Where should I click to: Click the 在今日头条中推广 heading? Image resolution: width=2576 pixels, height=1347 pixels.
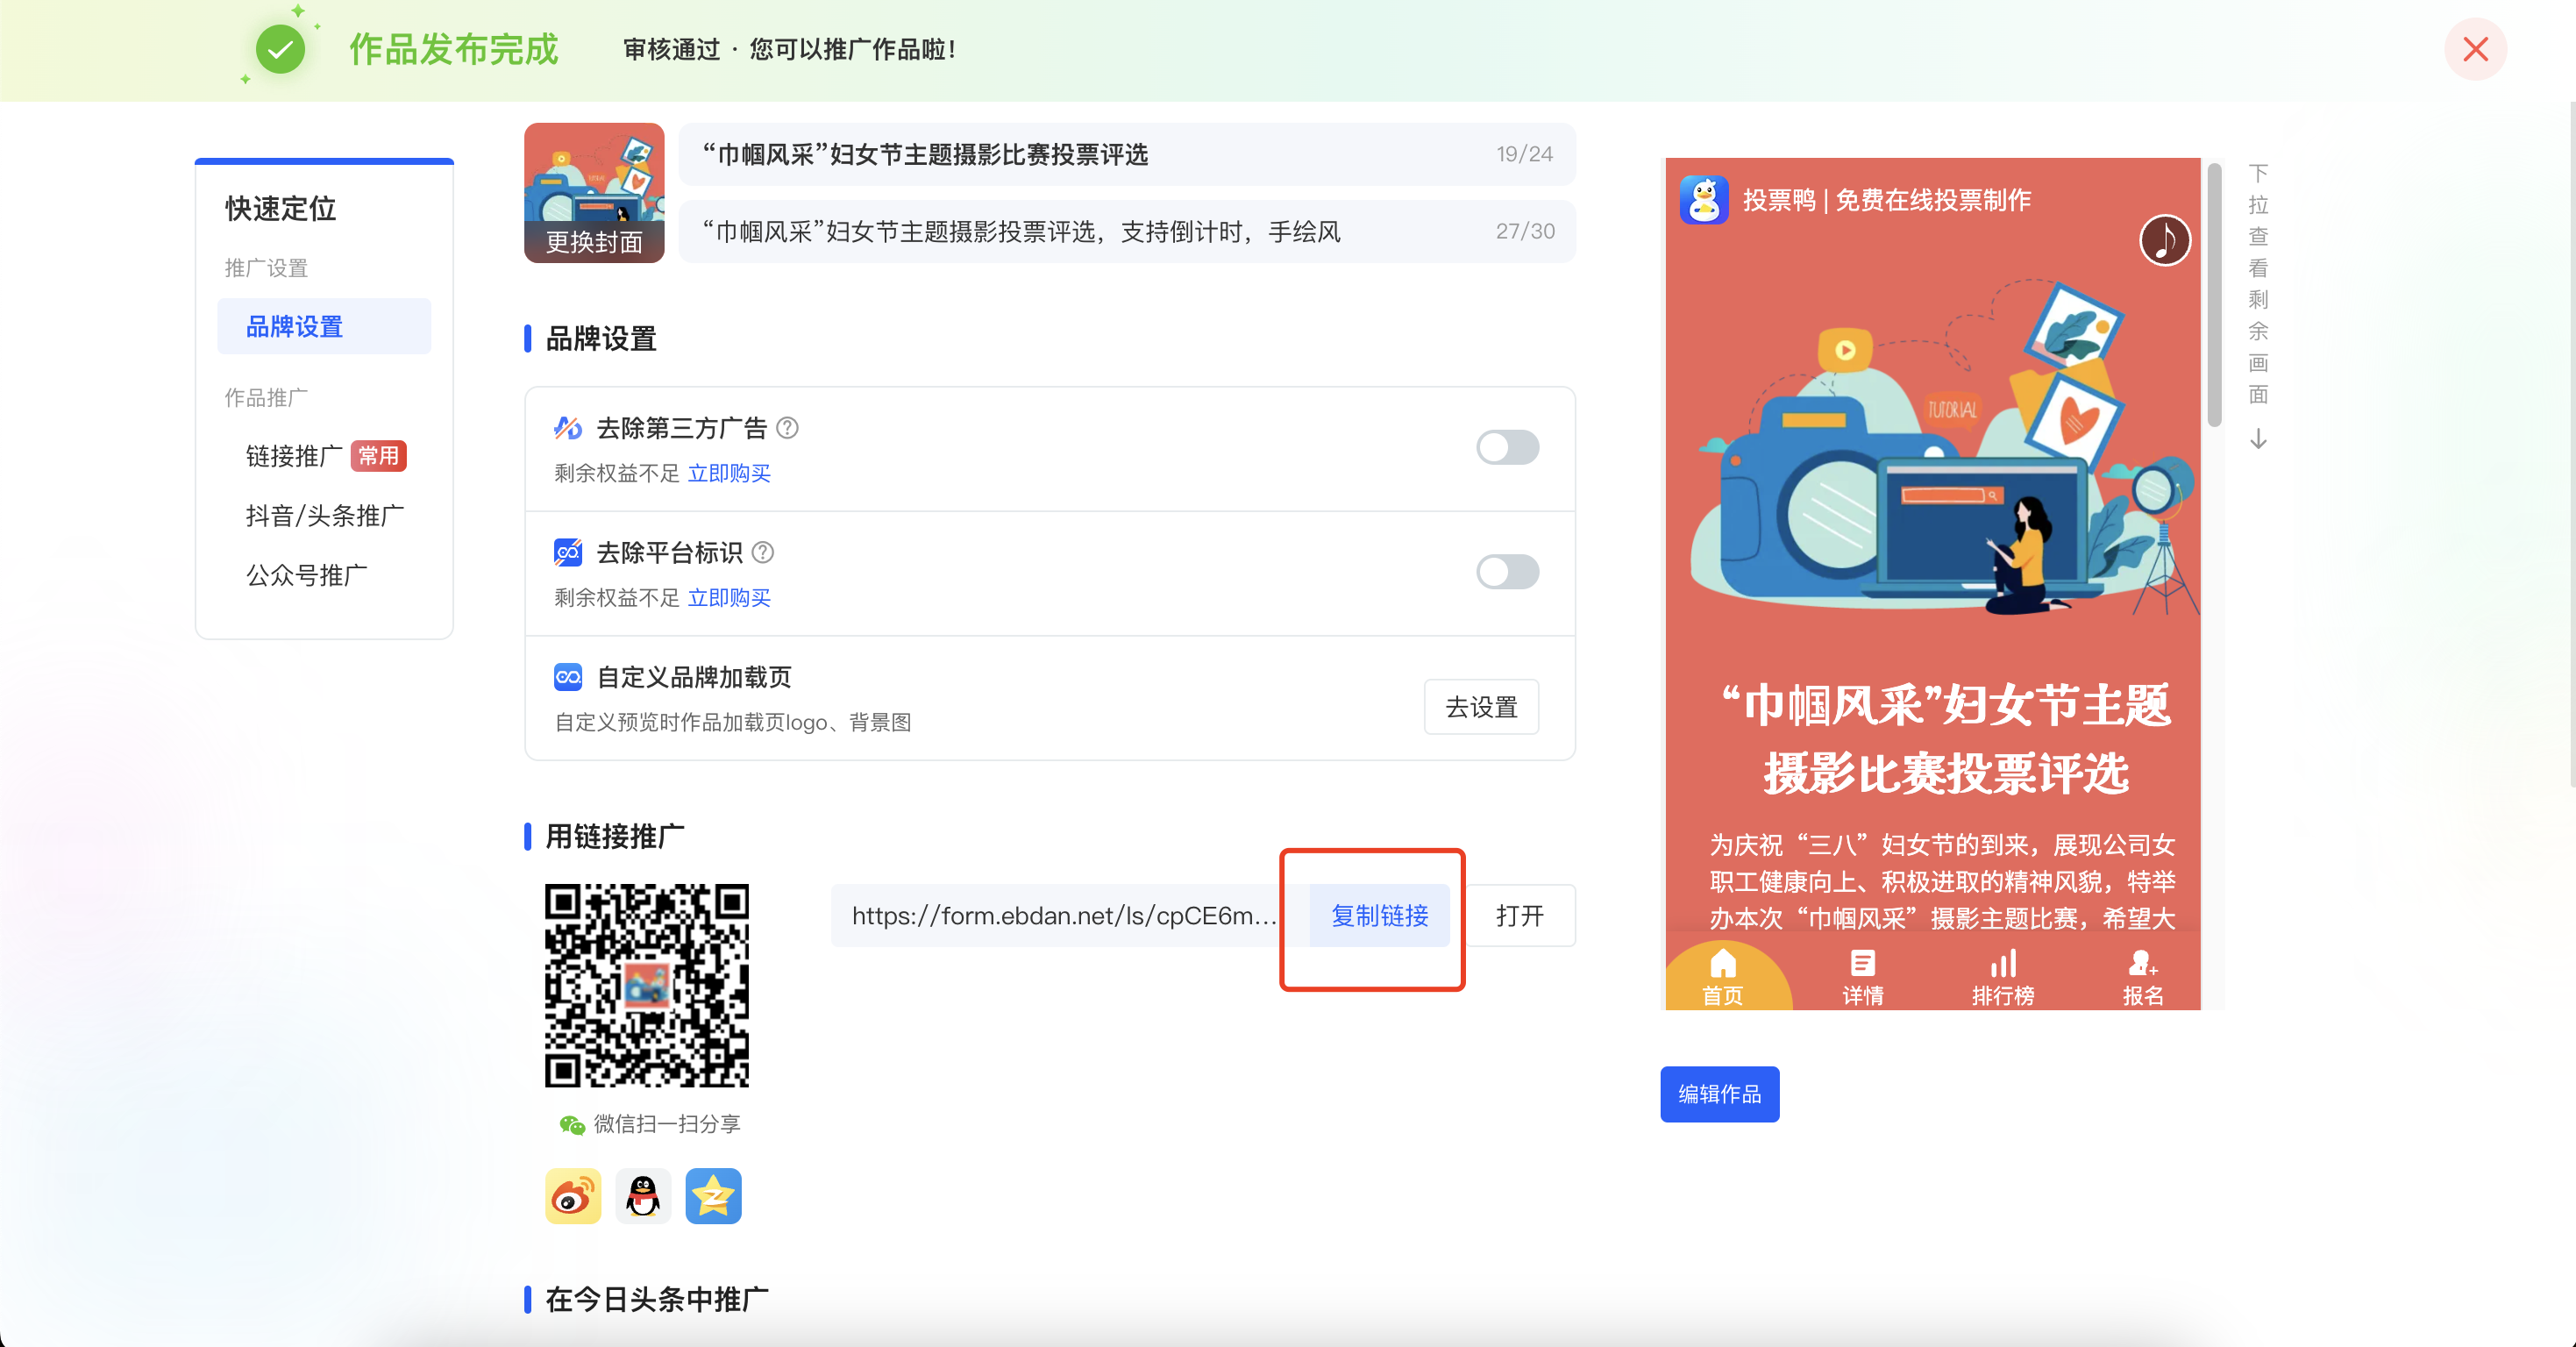click(657, 1299)
